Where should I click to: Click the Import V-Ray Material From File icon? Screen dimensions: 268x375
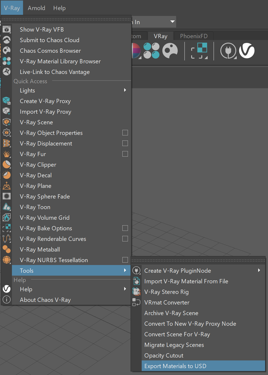pos(136,281)
